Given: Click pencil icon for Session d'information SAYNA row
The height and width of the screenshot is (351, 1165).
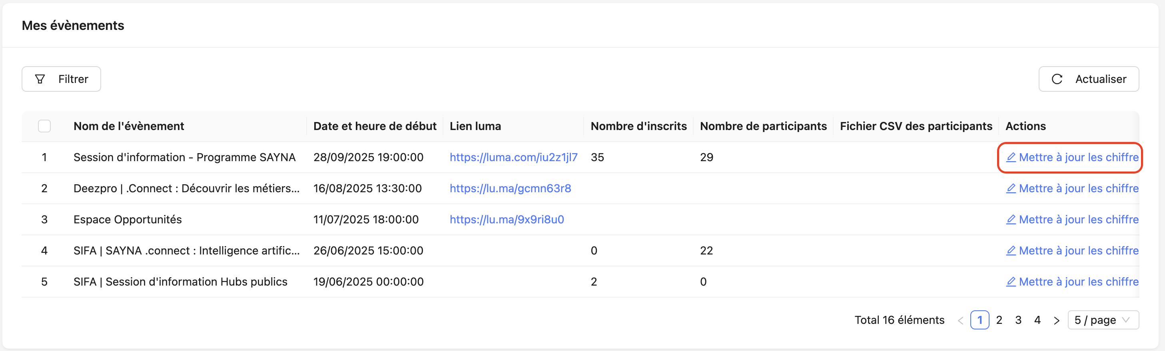Looking at the screenshot, I should [1011, 157].
